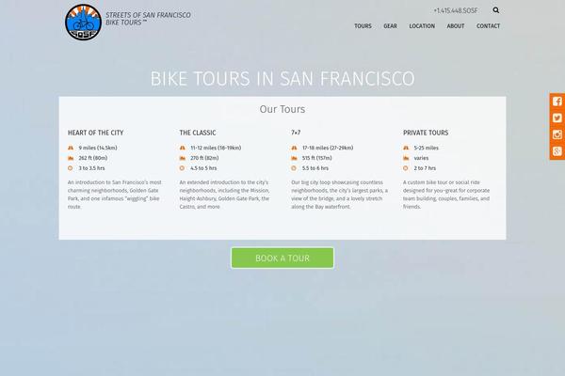Click Bike Tours in San Francisco headline
The width and height of the screenshot is (565, 376).
pyautogui.click(x=282, y=78)
